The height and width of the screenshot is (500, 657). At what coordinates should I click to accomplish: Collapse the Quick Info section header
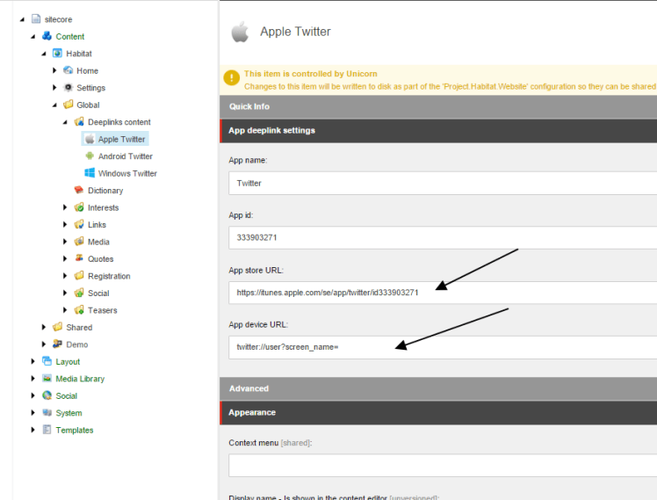point(250,106)
